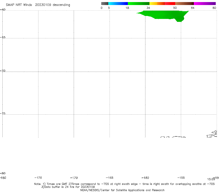This screenshot has width=219, height=192.
Task: Click the 'Note: 1) Times are GMT' text line
Action: pos(124,184)
